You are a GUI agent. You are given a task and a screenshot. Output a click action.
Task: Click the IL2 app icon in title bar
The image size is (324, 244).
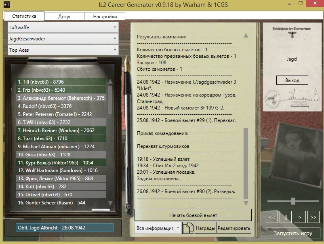(x=6, y=4)
